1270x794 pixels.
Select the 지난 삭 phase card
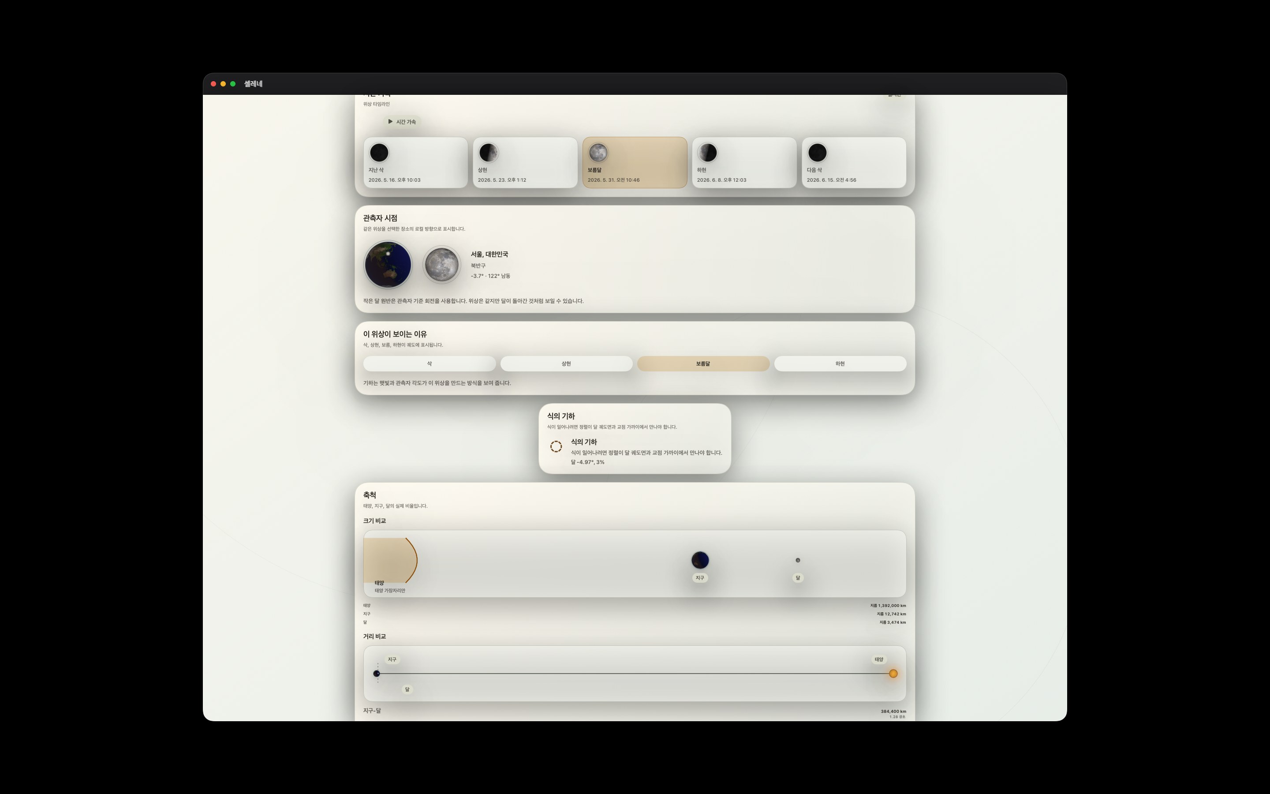click(x=416, y=162)
